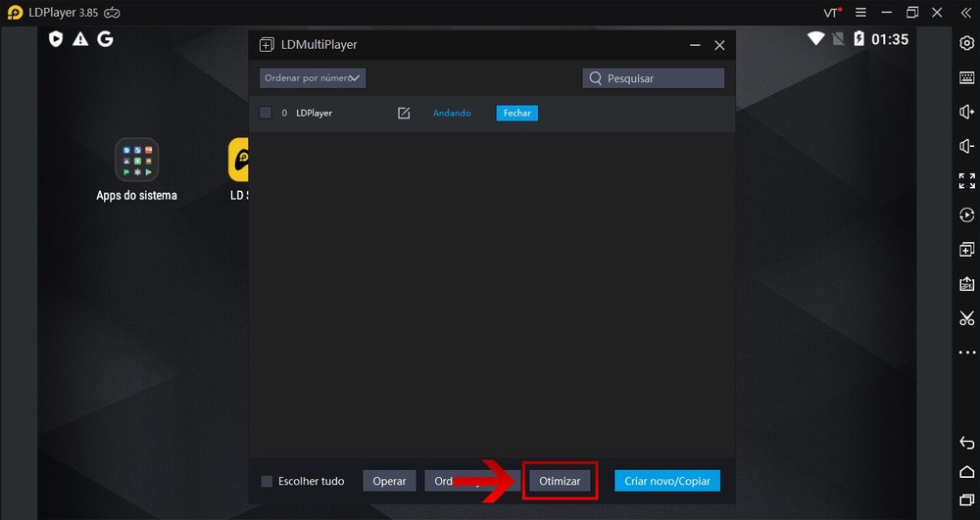The width and height of the screenshot is (980, 520).
Task: Toggle fullscreen mode in sidebar
Action: pos(966,181)
